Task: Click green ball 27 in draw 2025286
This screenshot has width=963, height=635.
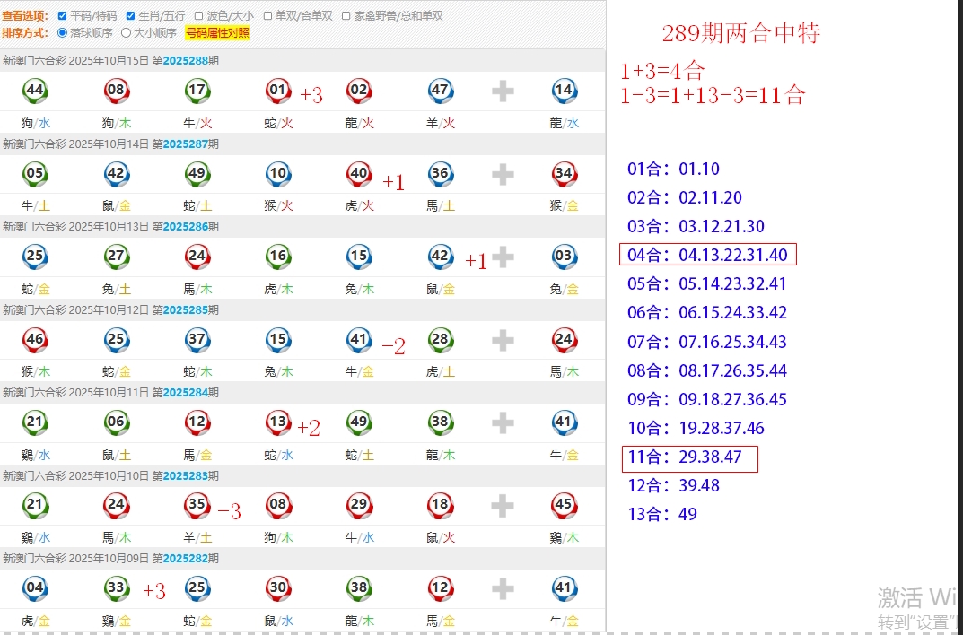Action: point(116,257)
